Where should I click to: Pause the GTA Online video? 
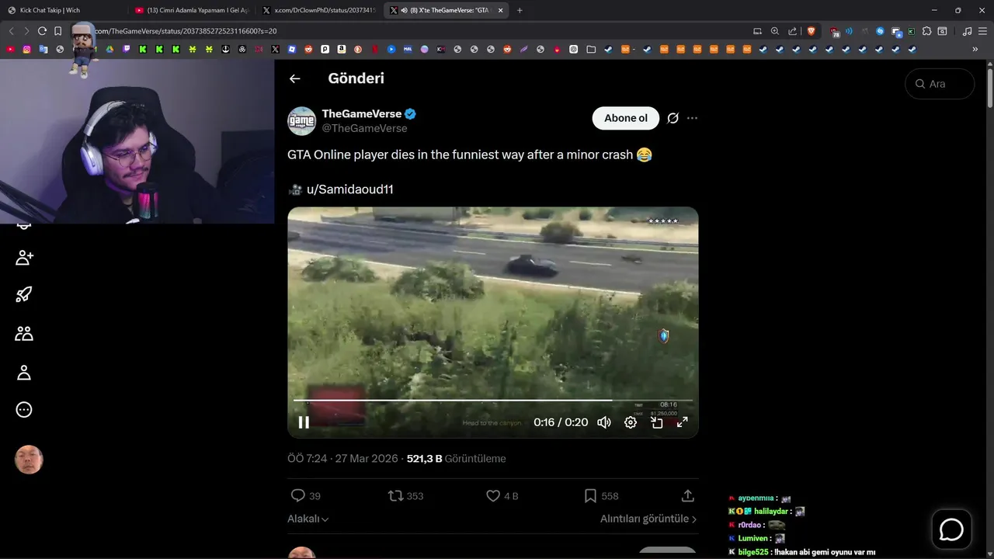[x=304, y=422]
